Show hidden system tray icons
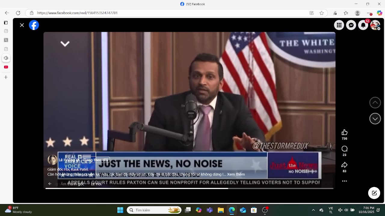The width and height of the screenshot is (385, 216). tap(313, 210)
